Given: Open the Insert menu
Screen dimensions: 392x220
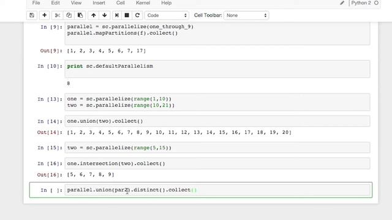Looking at the screenshot, I should click(99, 3).
